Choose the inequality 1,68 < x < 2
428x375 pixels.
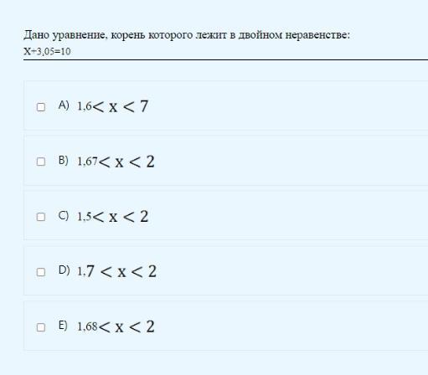[x=116, y=326]
